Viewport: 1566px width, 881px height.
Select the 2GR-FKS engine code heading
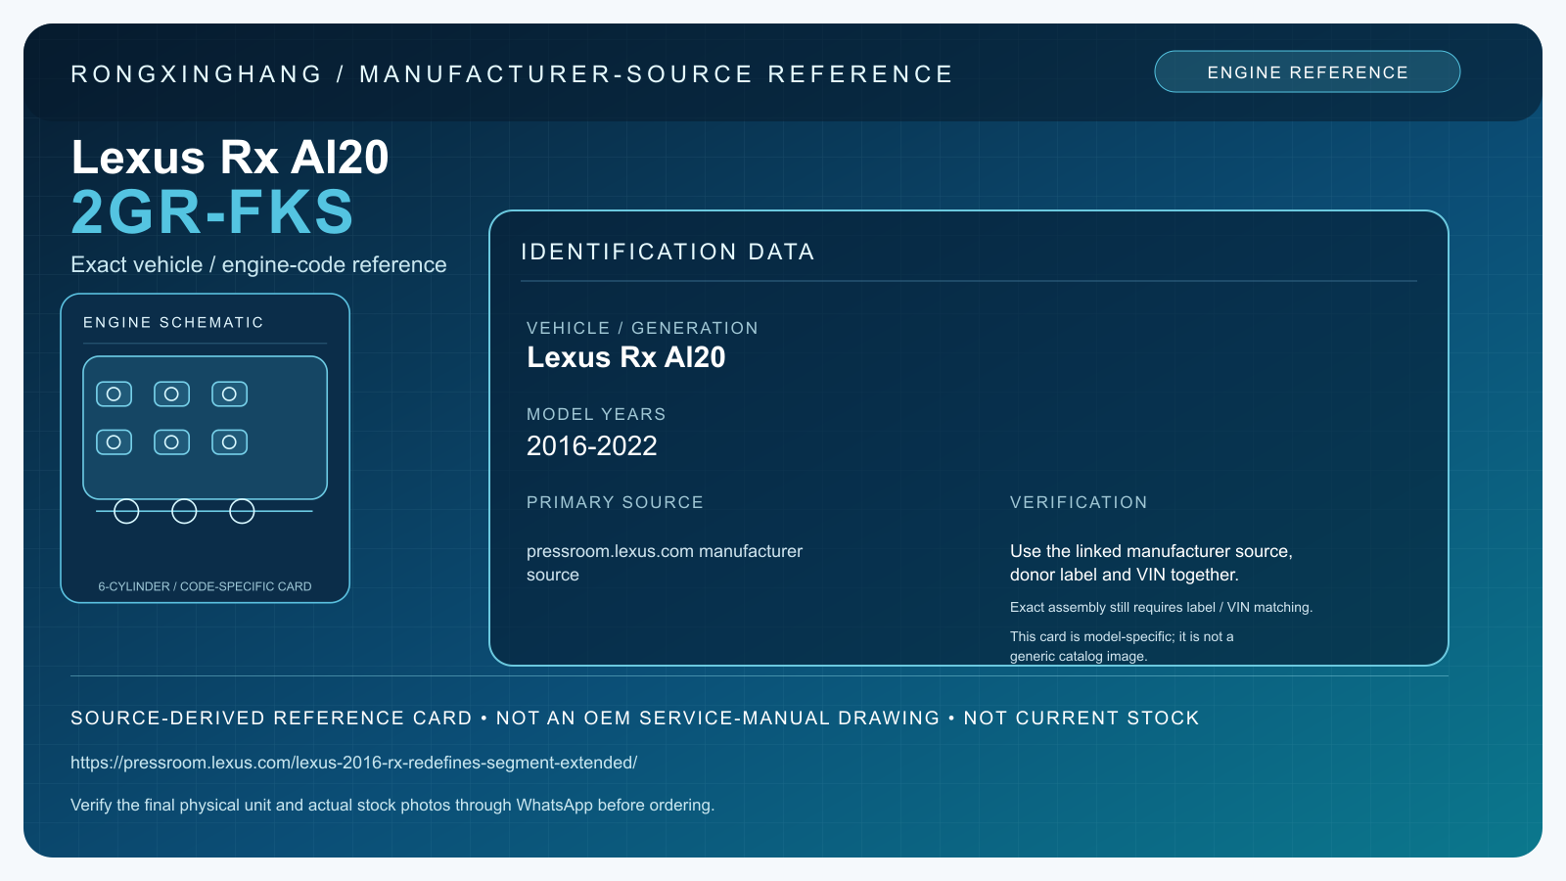[212, 212]
